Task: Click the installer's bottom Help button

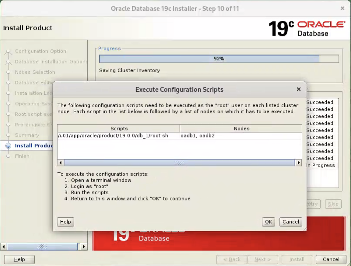Action: click(x=19, y=259)
